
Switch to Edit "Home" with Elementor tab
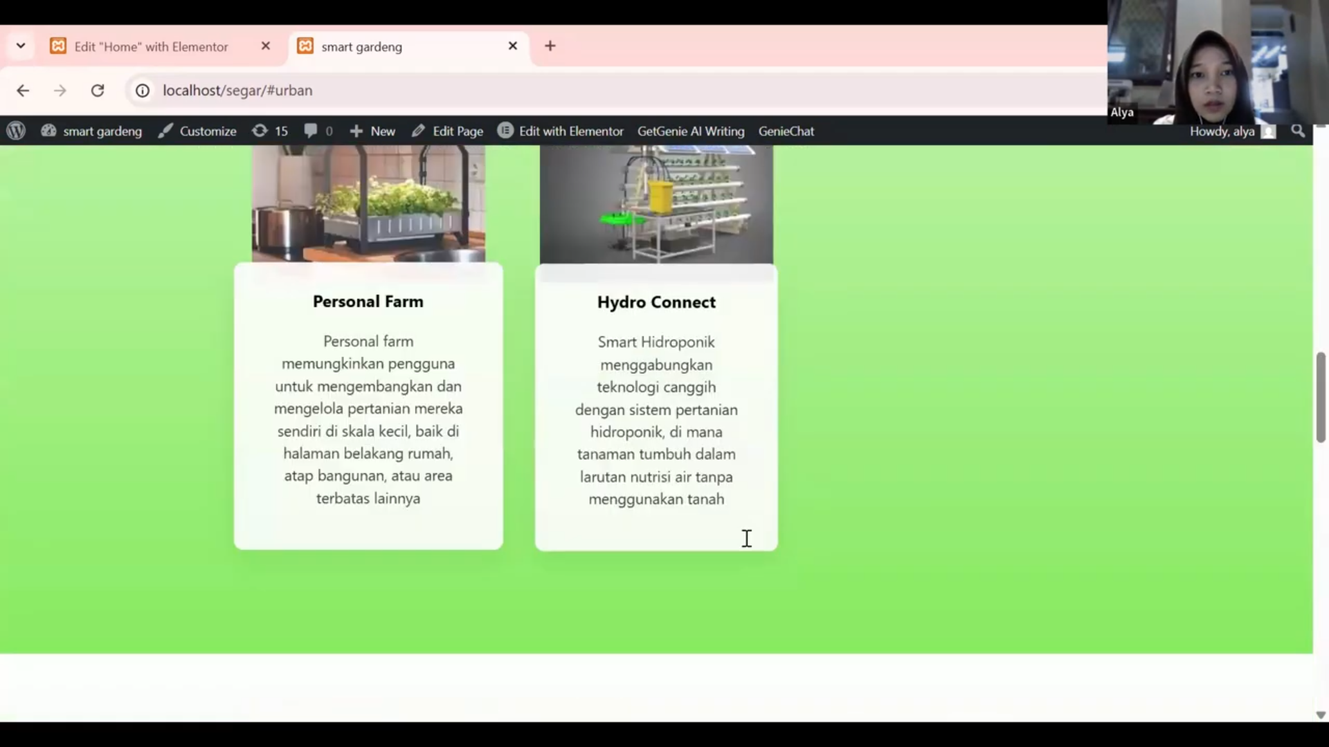pos(151,46)
